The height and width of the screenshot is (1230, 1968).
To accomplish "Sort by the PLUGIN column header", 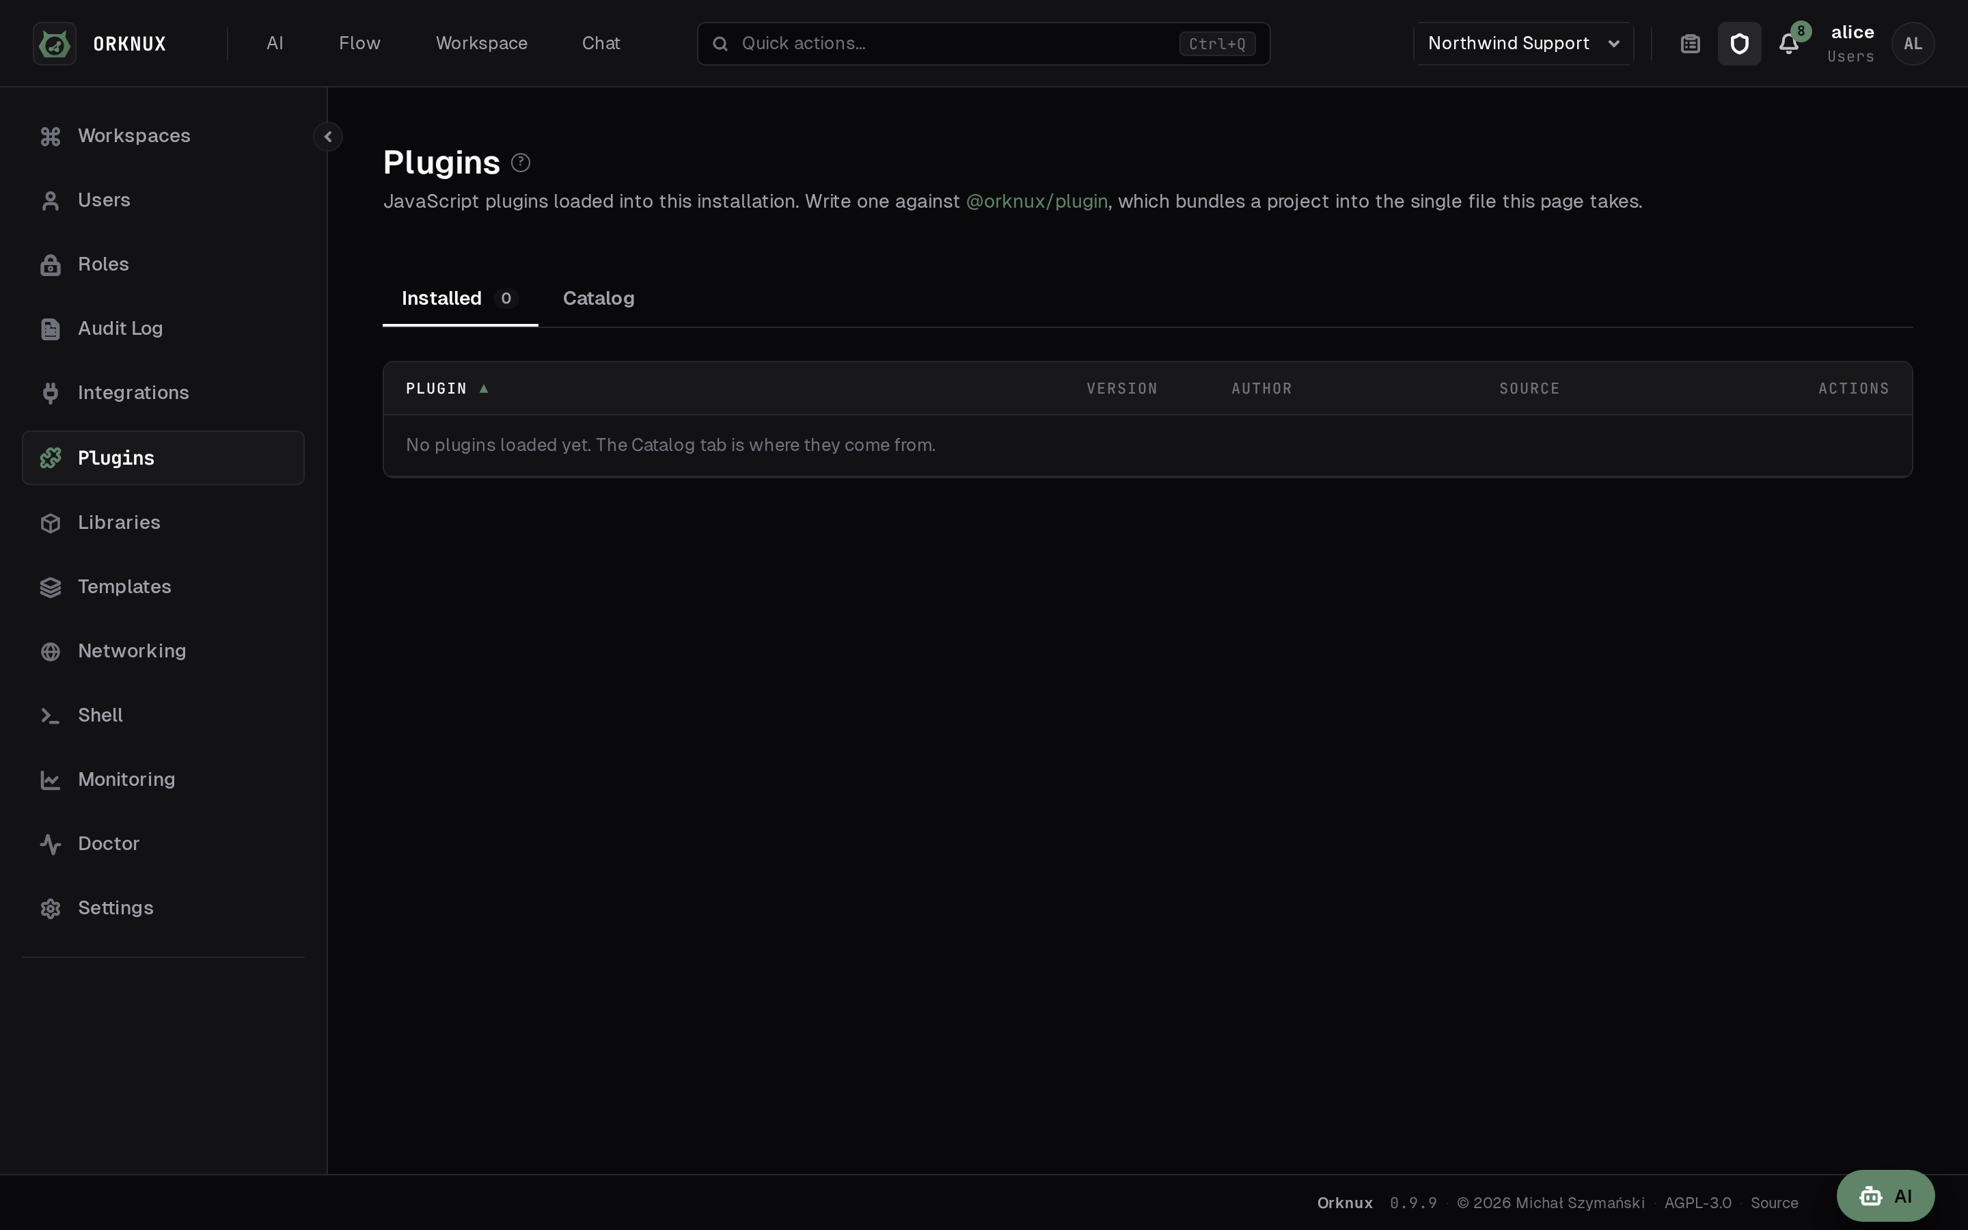I will (x=446, y=389).
